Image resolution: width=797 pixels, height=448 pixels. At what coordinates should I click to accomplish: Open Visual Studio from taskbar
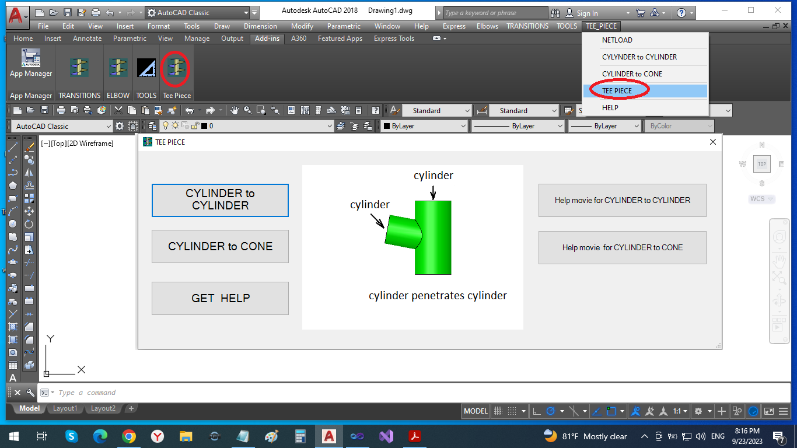[386, 436]
